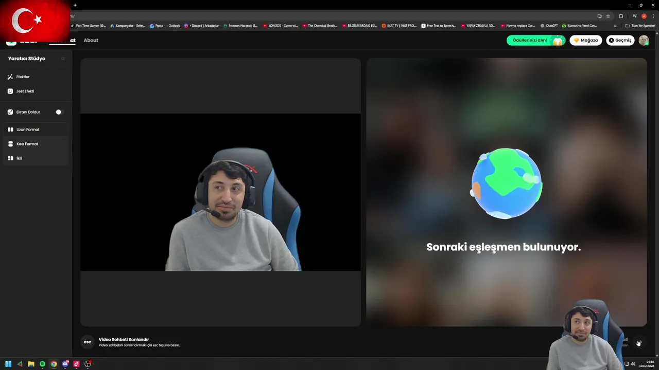Screen dimensions: 659x370
Task: Open The Chemical Broth... bookmark
Action: (x=320, y=26)
